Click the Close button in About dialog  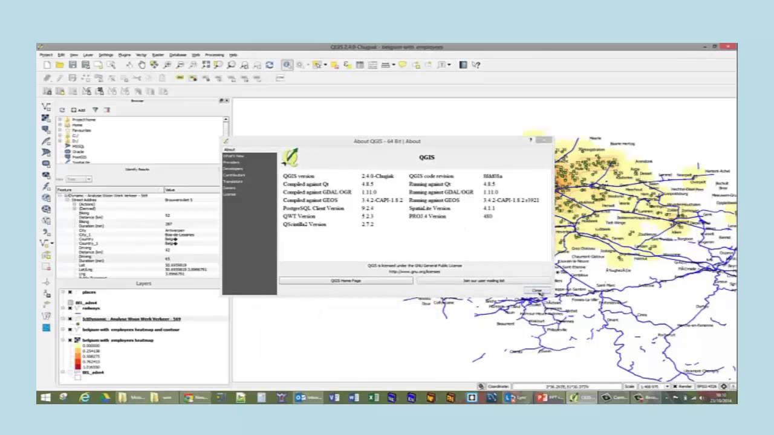[x=537, y=291]
